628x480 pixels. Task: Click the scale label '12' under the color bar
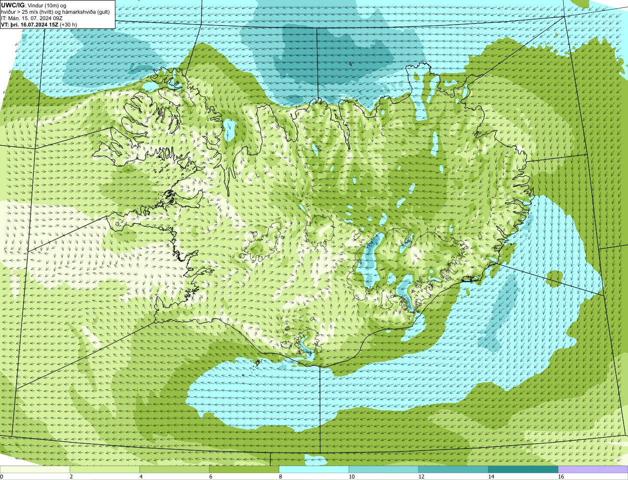click(x=421, y=477)
